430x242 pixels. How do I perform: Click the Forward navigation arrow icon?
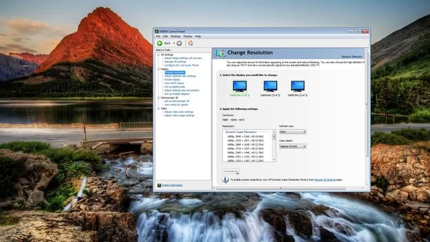pos(179,43)
